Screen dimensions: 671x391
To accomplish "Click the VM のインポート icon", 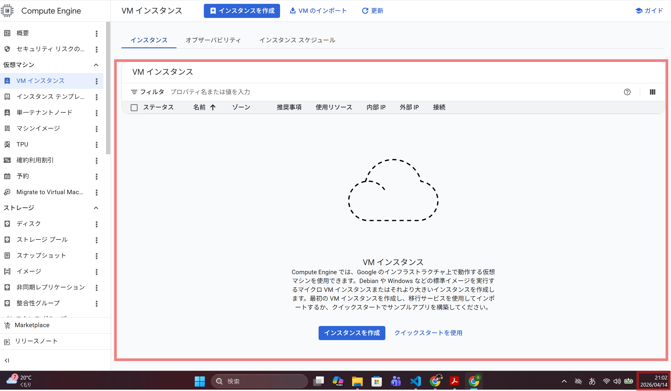I will [292, 11].
